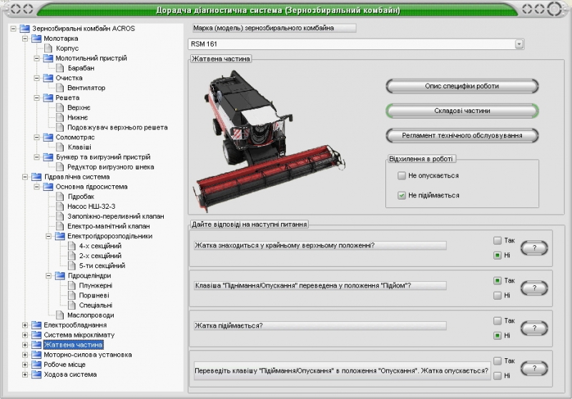This screenshot has height=399, width=572.
Task: Click the document icon next to Корпус
Action: (49, 48)
